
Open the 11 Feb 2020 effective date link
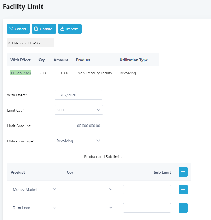[x=20, y=73]
